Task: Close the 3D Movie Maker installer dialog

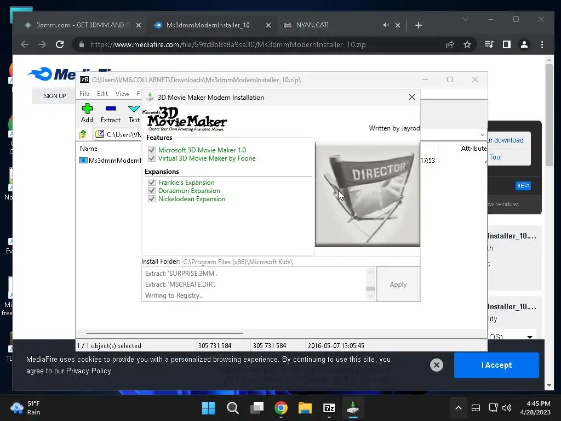Action: point(412,97)
